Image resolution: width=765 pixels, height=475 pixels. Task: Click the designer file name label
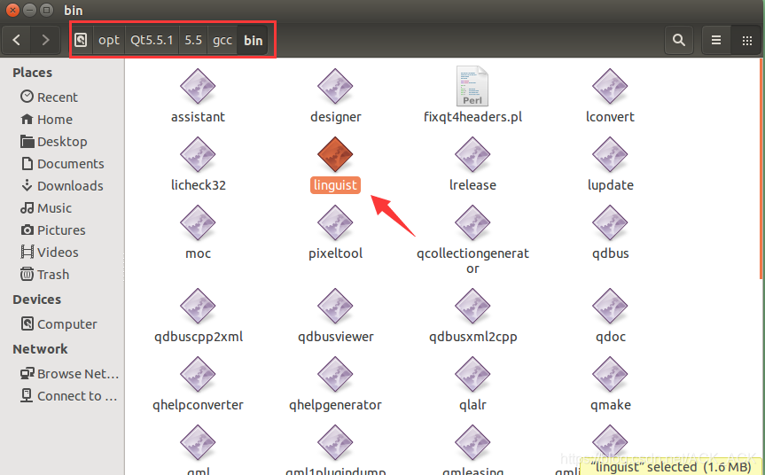(336, 117)
